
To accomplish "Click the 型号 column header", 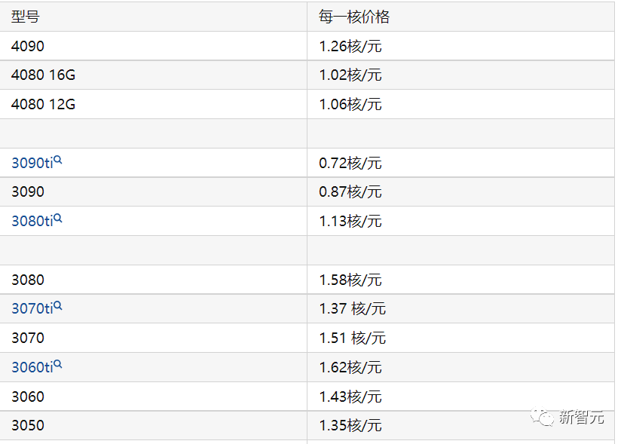I will (25, 17).
